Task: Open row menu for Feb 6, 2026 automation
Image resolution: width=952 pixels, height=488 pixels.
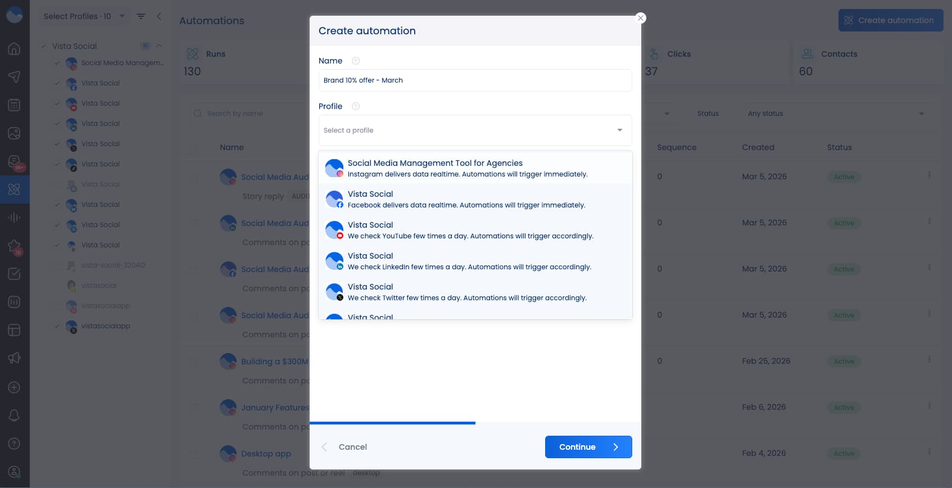Action: (929, 405)
